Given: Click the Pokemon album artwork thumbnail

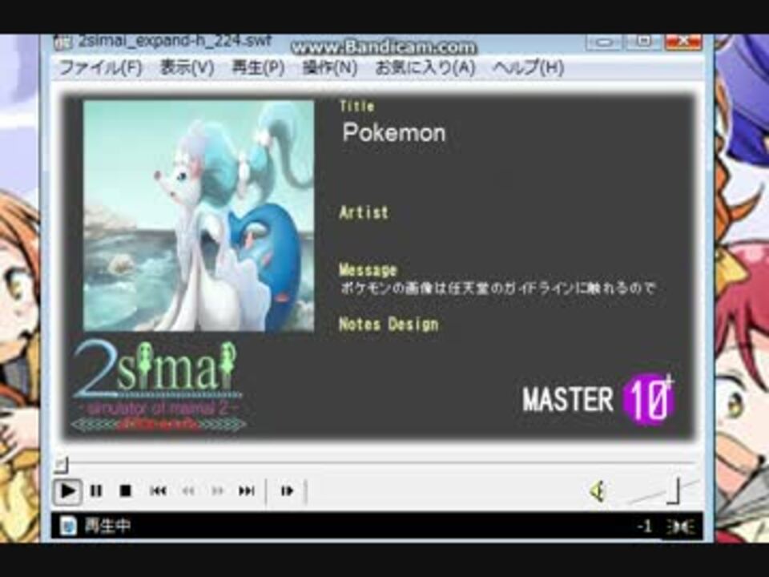Looking at the screenshot, I should click(x=199, y=216).
